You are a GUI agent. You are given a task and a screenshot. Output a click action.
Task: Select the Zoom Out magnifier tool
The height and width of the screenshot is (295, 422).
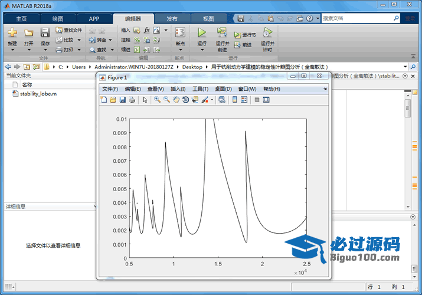166,100
